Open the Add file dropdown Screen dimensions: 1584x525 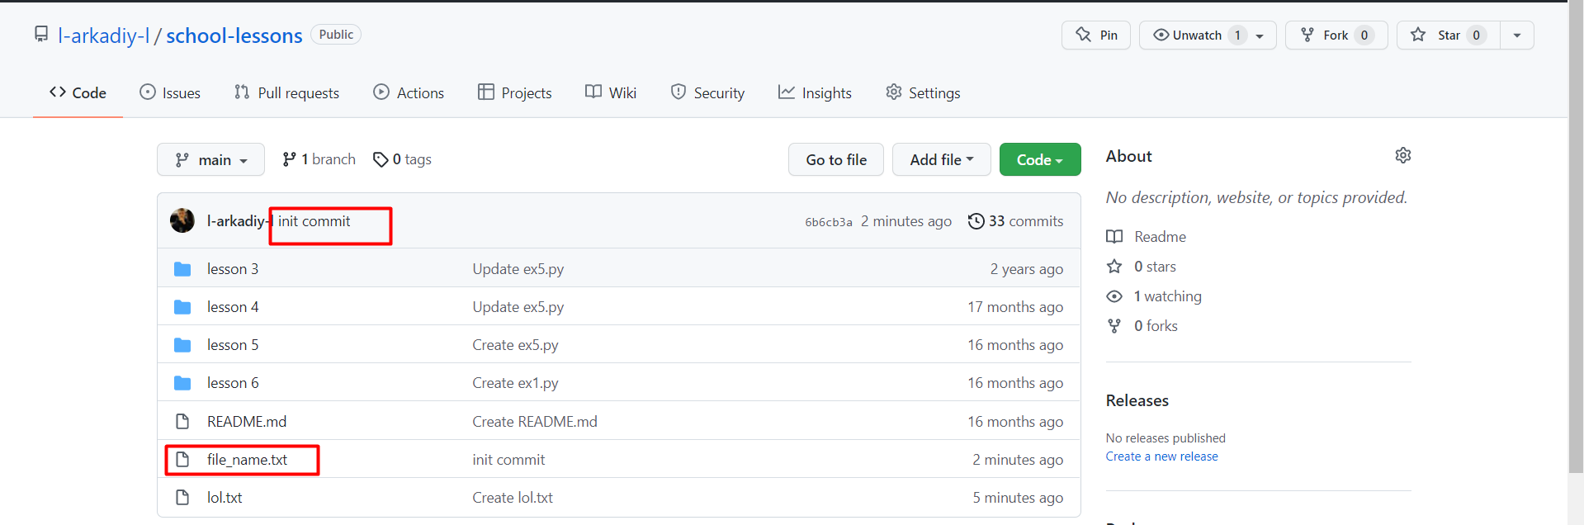tap(941, 159)
